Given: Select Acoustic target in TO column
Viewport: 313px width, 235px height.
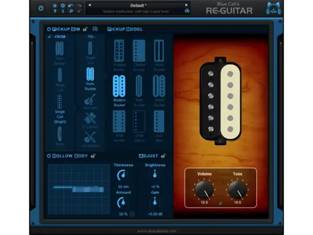Looking at the screenshot, I should pos(90,101).
